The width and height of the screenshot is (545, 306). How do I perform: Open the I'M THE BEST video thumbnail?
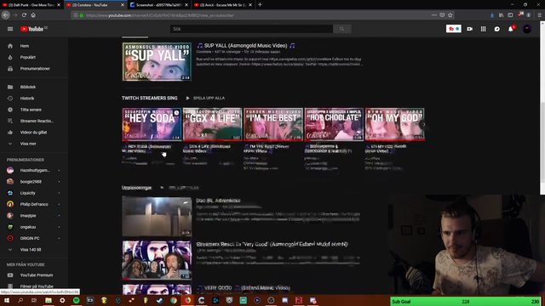coord(273,124)
